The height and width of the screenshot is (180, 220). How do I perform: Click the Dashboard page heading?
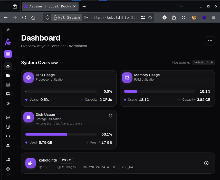coord(41,38)
